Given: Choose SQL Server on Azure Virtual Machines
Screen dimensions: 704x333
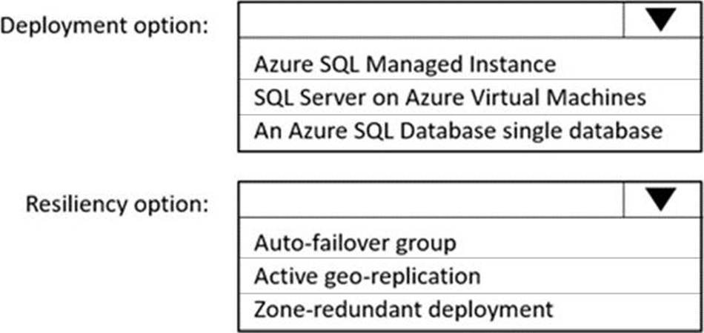Looking at the screenshot, I should tap(450, 98).
